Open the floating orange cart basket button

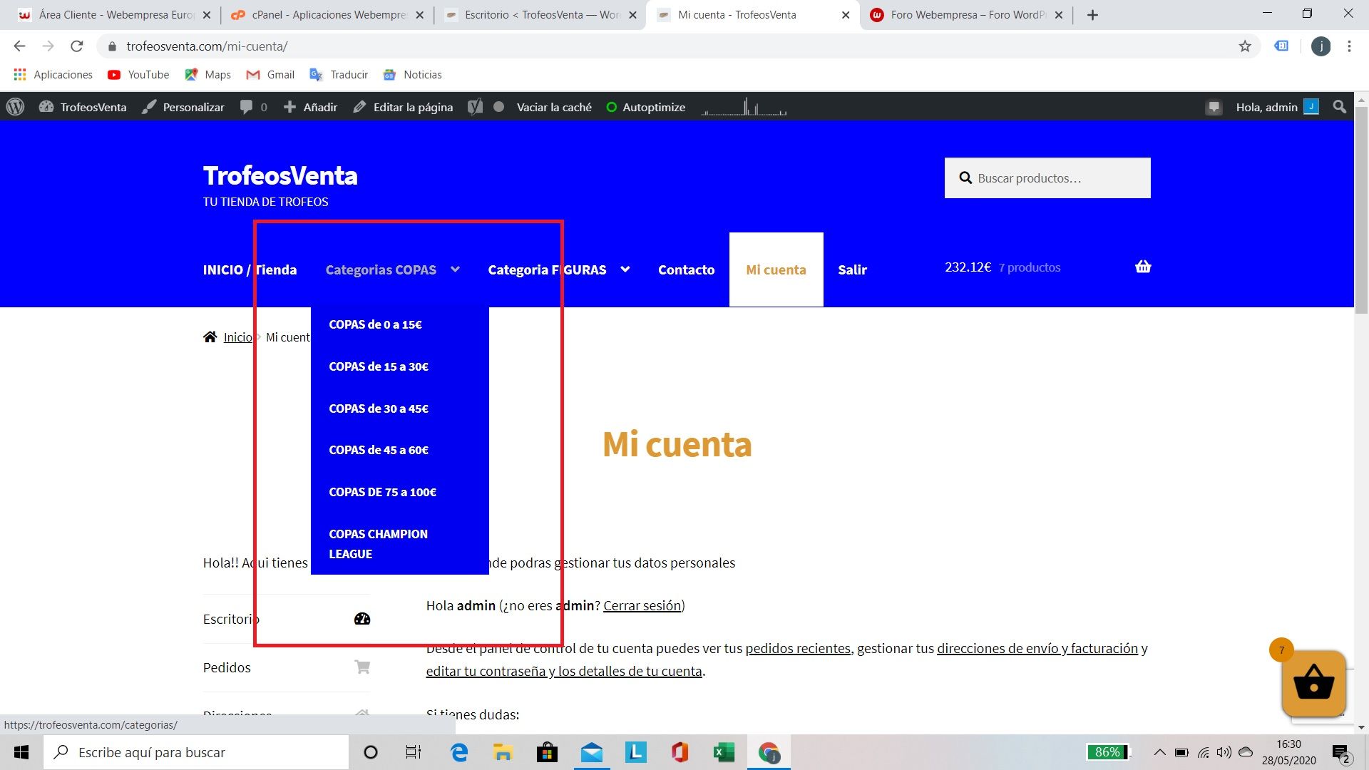coord(1313,683)
